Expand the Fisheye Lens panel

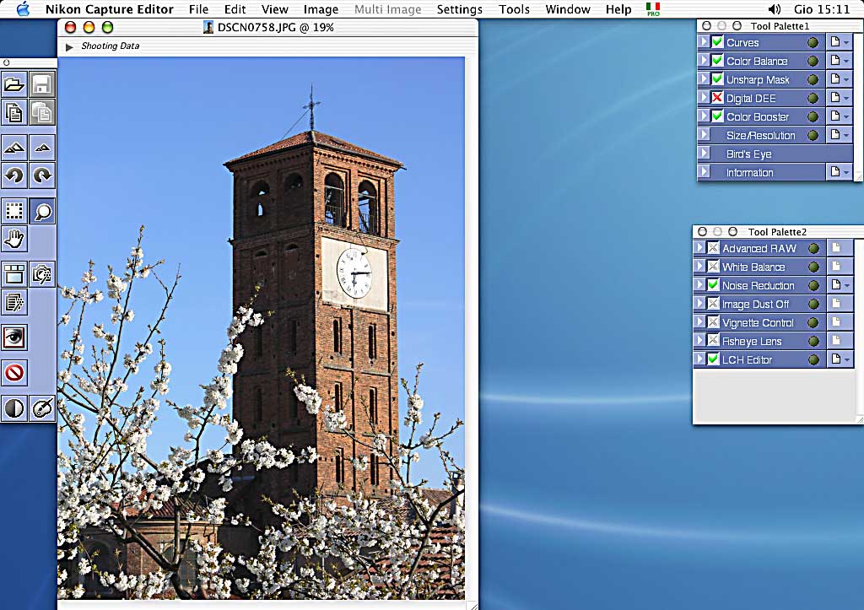[699, 341]
